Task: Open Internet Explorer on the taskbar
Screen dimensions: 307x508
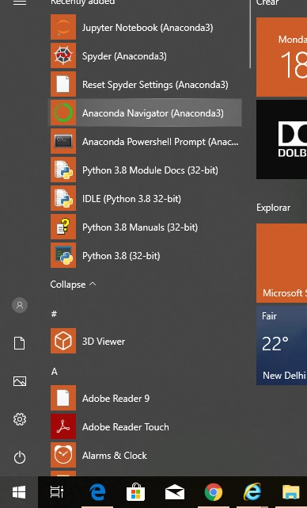Action: coord(252,492)
